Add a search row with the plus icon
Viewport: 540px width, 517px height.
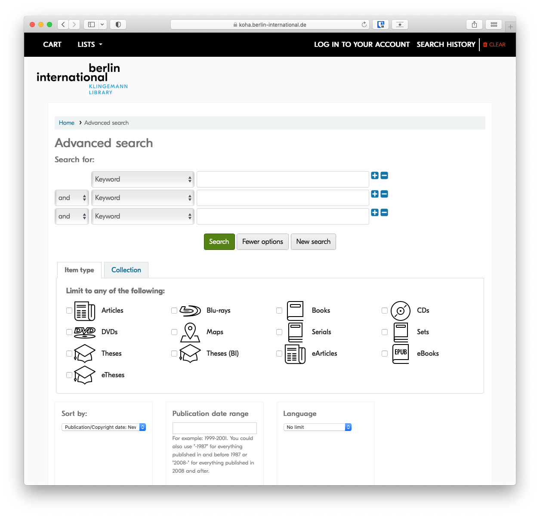(x=374, y=175)
